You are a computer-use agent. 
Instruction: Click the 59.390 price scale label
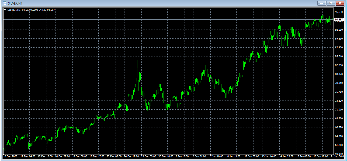coord(339,154)
